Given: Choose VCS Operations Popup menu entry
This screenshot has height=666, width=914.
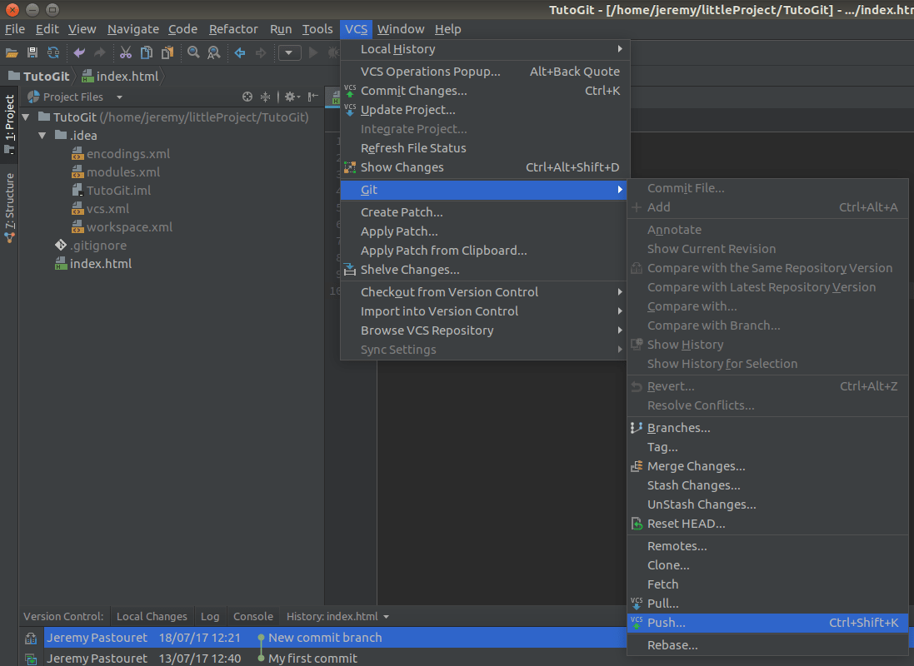Looking at the screenshot, I should pos(485,72).
